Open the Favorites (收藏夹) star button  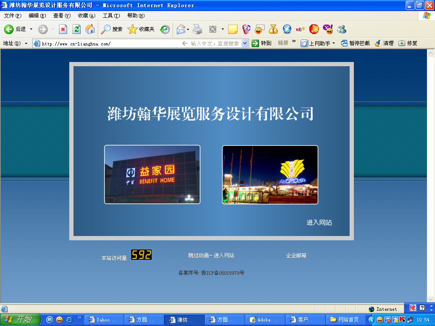141,29
